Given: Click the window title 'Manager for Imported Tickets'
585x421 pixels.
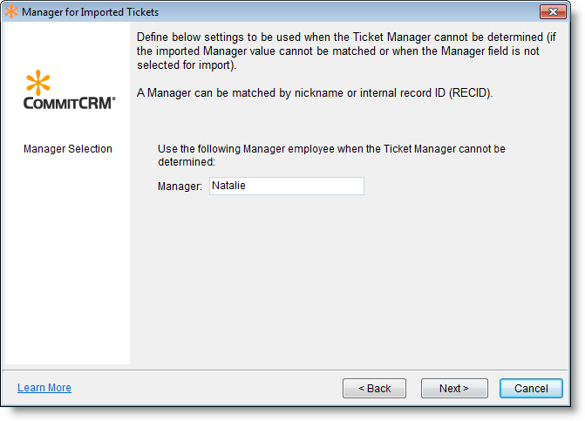Looking at the screenshot, I should coord(90,13).
